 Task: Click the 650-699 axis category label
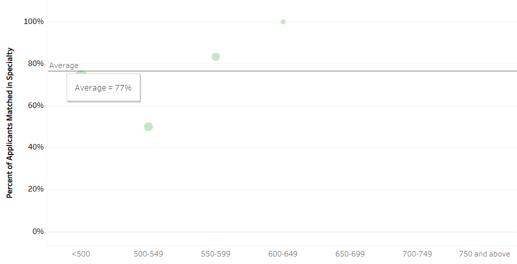point(350,254)
